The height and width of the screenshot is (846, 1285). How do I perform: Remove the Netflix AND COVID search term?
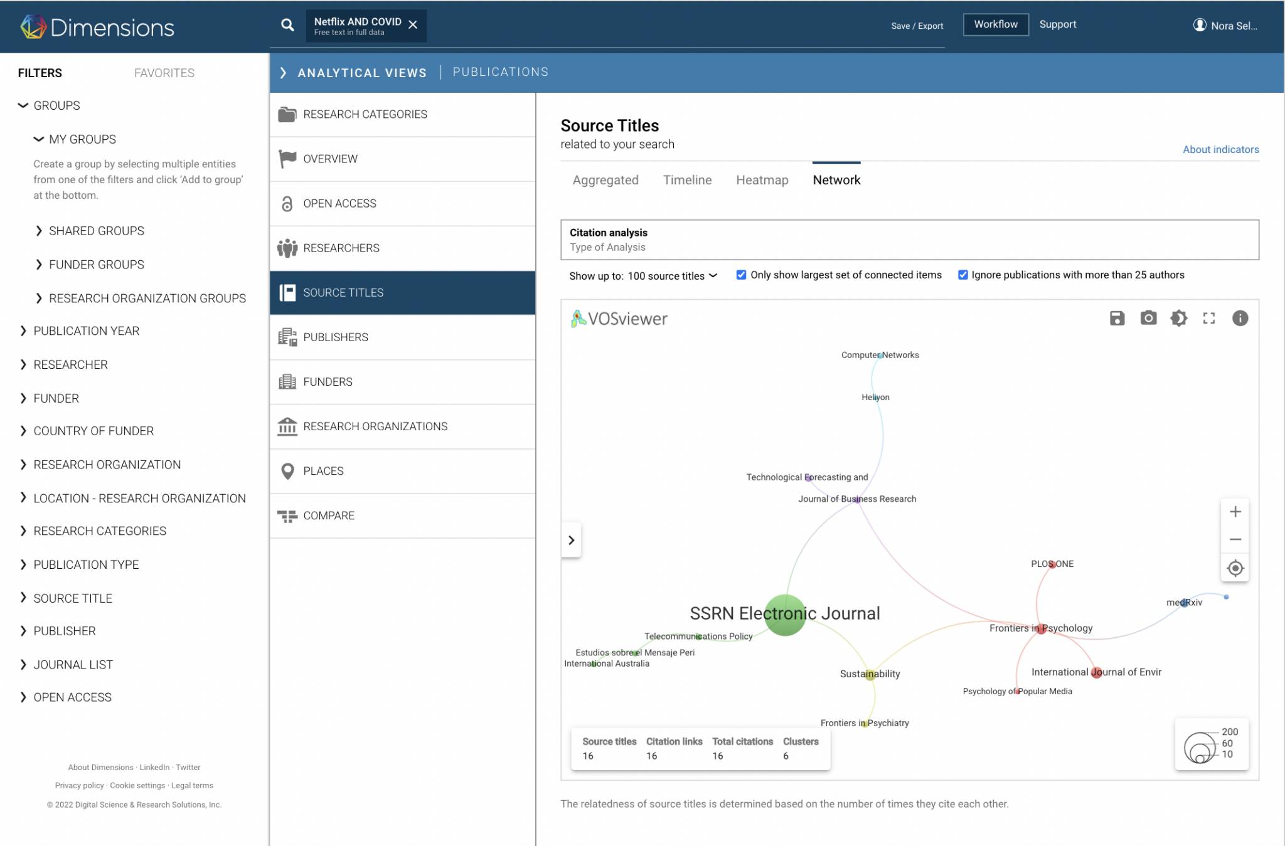413,25
